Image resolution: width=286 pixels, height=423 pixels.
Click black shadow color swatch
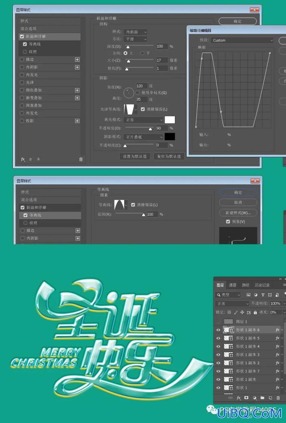tap(170, 137)
